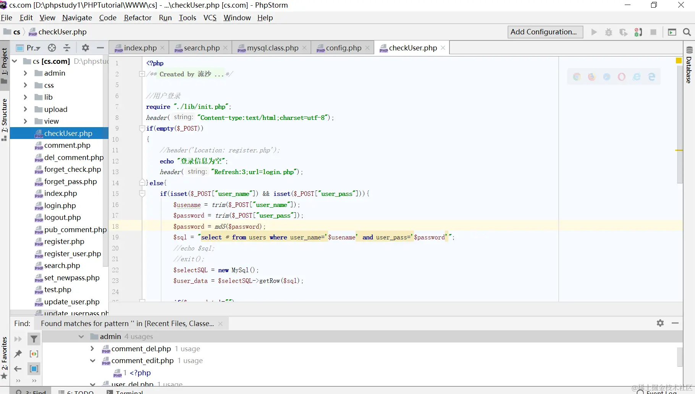Click the Find panel scrollbar thumb
This screenshot has width=695, height=394.
click(x=679, y=357)
